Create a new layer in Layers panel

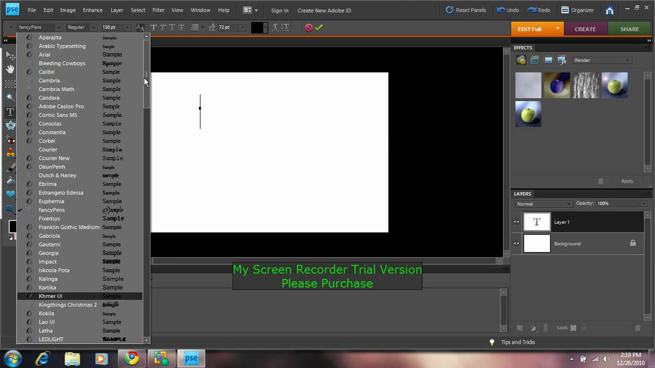click(x=520, y=328)
